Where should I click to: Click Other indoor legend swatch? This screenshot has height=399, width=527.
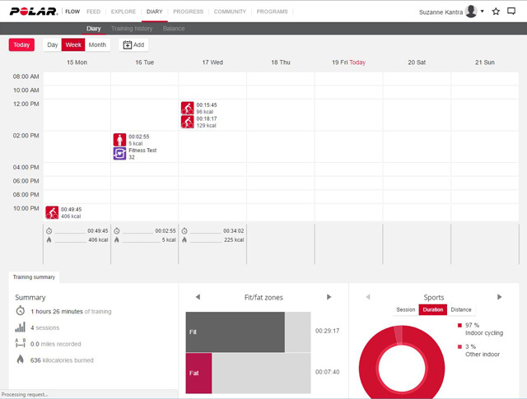[459, 346]
